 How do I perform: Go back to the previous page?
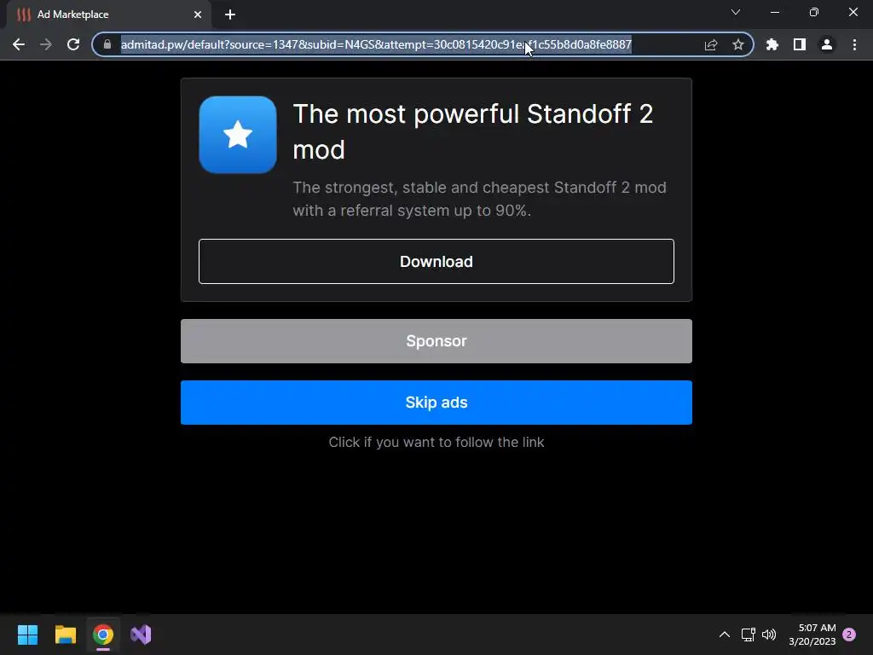click(x=19, y=44)
